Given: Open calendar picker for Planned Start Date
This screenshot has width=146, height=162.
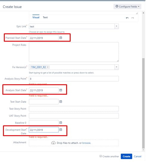Looking at the screenshot, I should pos(61,38).
